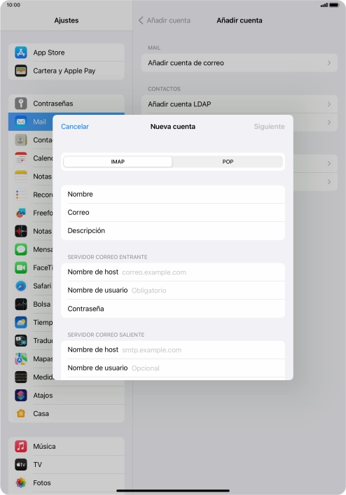Open the Atajos shortcuts icon
This screenshot has width=346, height=495.
(21, 396)
